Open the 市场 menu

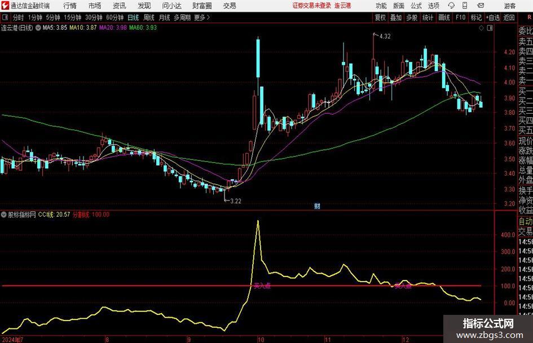click(95, 6)
